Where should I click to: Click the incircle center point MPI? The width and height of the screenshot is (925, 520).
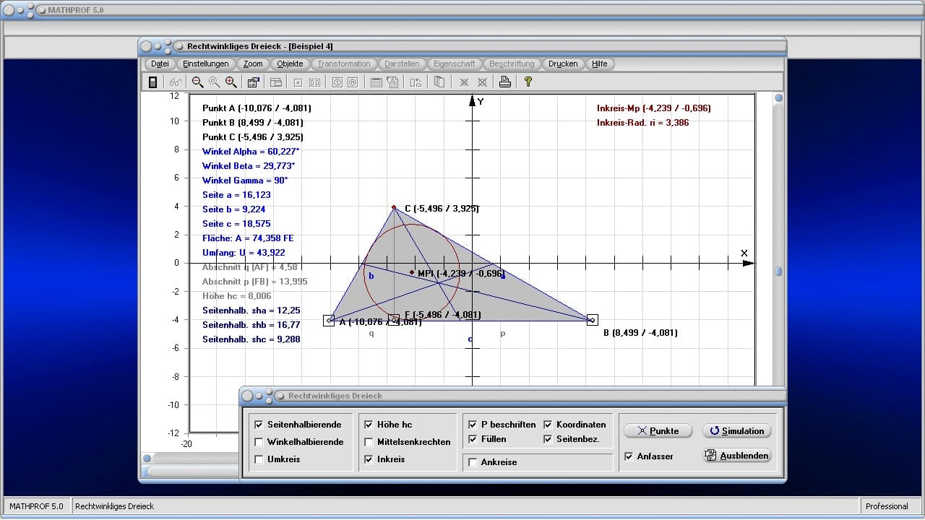pyautogui.click(x=412, y=272)
